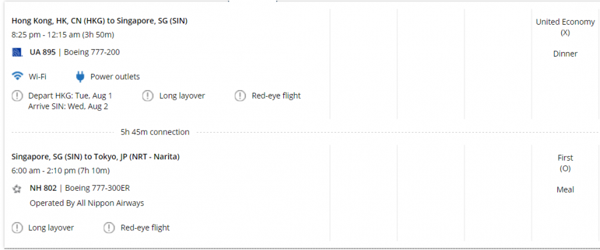
Task: Click Operated By All Nippon Airways text
Action: 87,203
